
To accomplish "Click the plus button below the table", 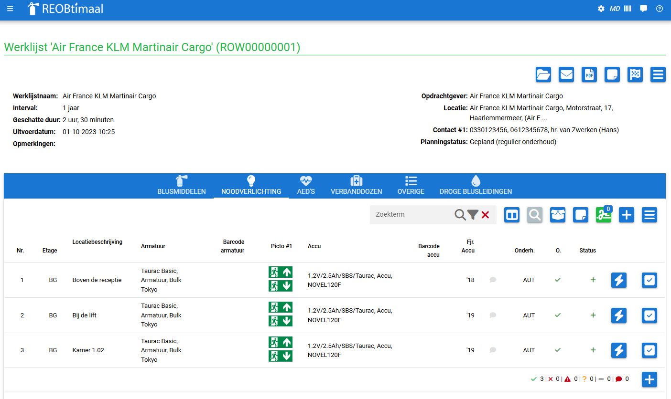I will click(649, 379).
